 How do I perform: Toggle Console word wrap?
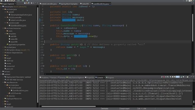[174, 77]
